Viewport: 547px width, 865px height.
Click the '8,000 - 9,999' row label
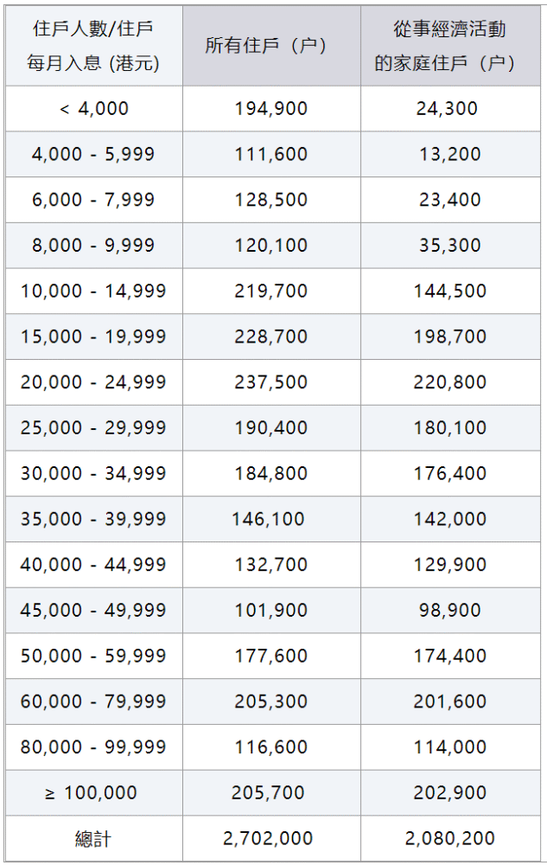pyautogui.click(x=94, y=247)
